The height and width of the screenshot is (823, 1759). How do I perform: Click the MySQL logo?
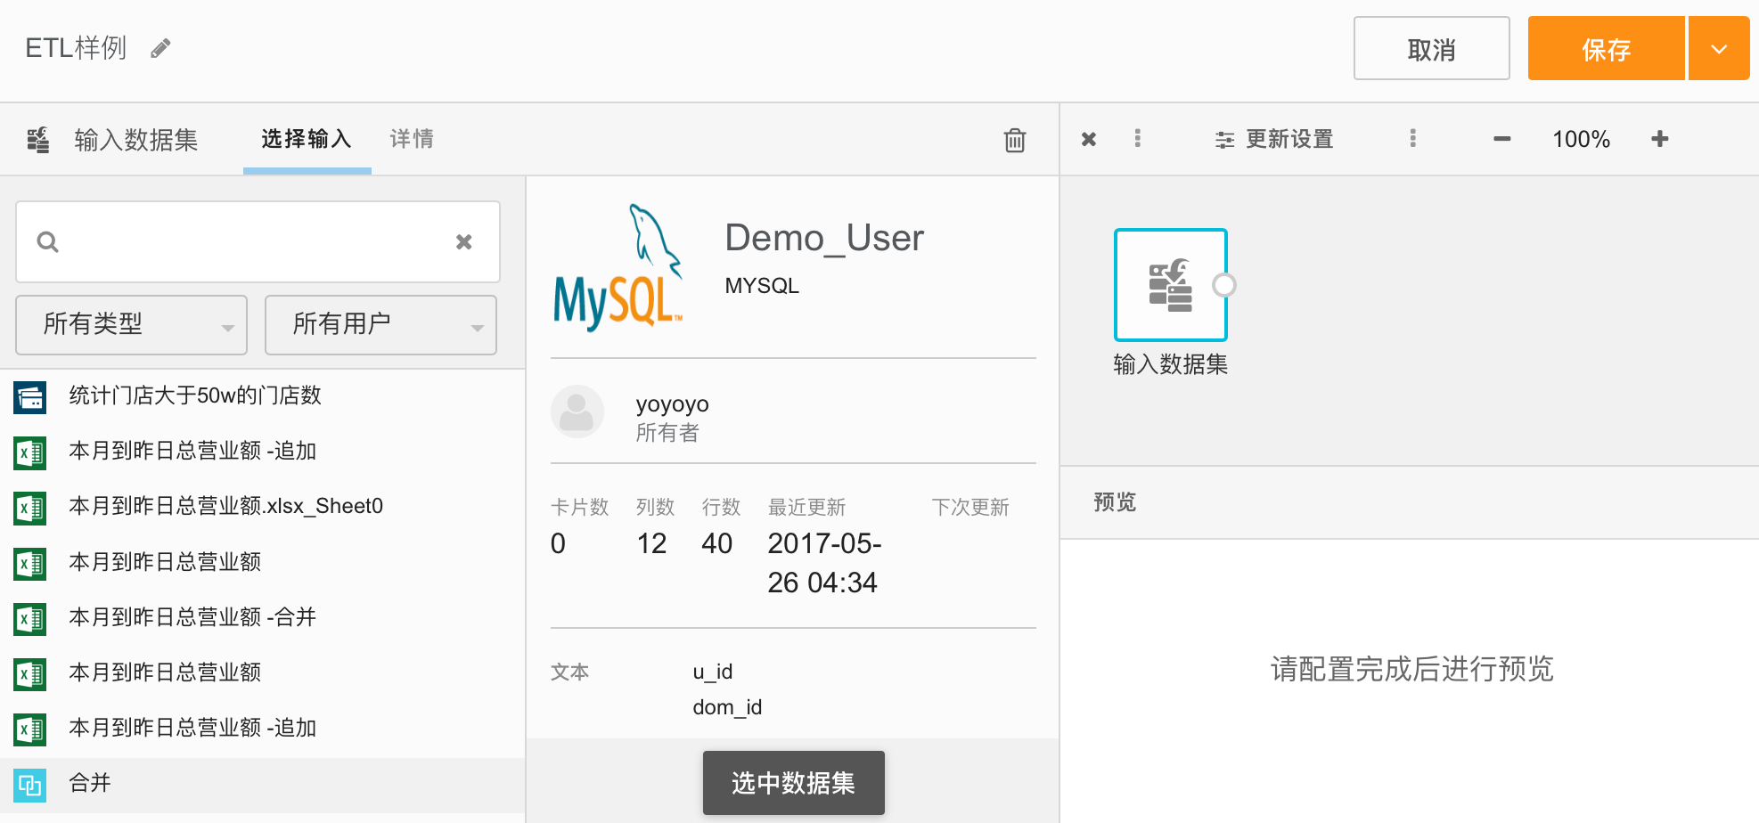click(618, 267)
